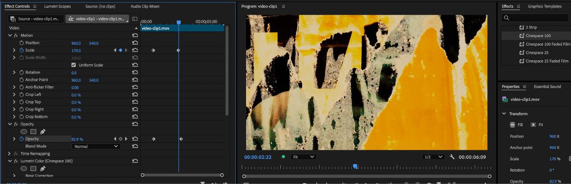Switch to Lumetri Scopes tab
This screenshot has width=571, height=184.
click(x=58, y=7)
